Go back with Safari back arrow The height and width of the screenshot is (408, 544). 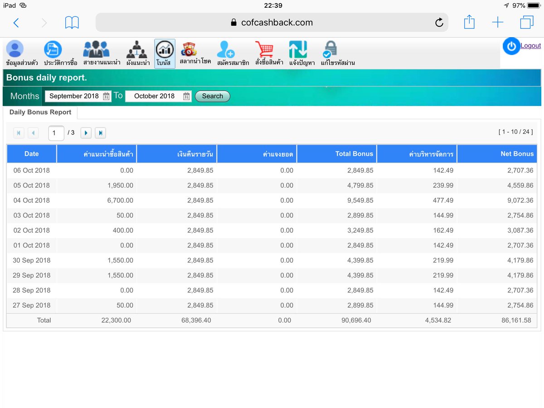(16, 23)
